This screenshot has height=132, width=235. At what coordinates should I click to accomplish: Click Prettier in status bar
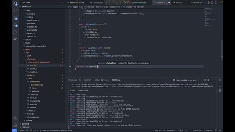point(208,131)
